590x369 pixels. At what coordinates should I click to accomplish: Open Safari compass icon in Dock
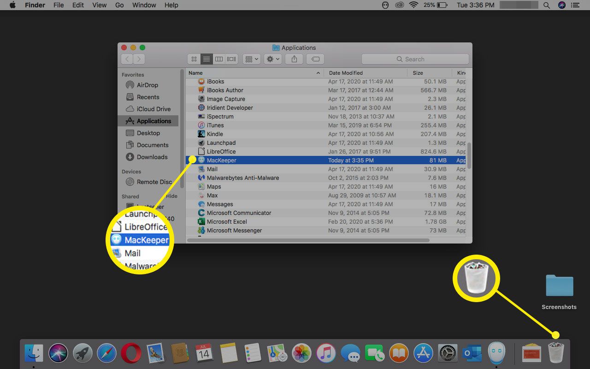point(106,353)
